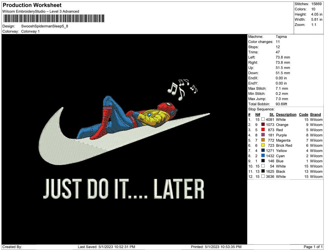Screen dimensions: 325x250
Task: Click the Max Stitch value 7.1 mm
Action: point(282,89)
